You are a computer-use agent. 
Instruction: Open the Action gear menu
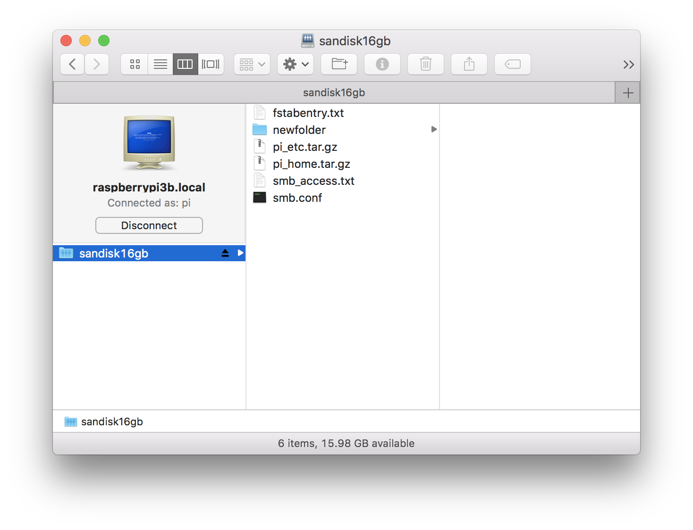tap(295, 64)
